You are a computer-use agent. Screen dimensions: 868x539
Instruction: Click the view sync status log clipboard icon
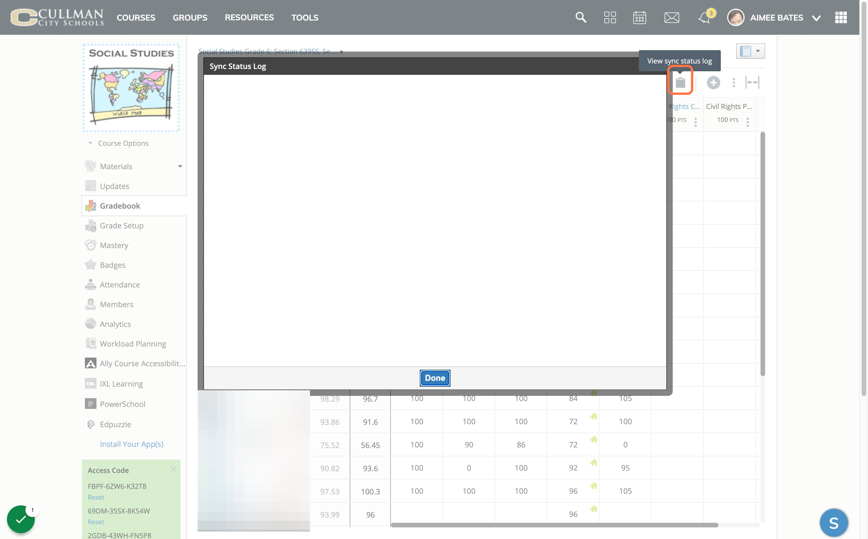click(681, 82)
